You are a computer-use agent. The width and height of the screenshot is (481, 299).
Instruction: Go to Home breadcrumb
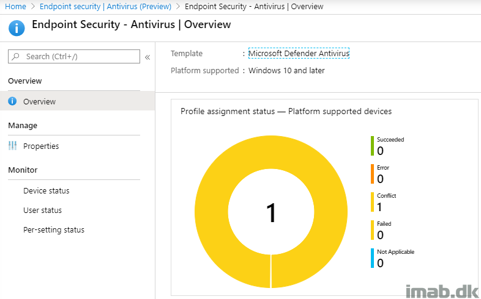point(15,7)
